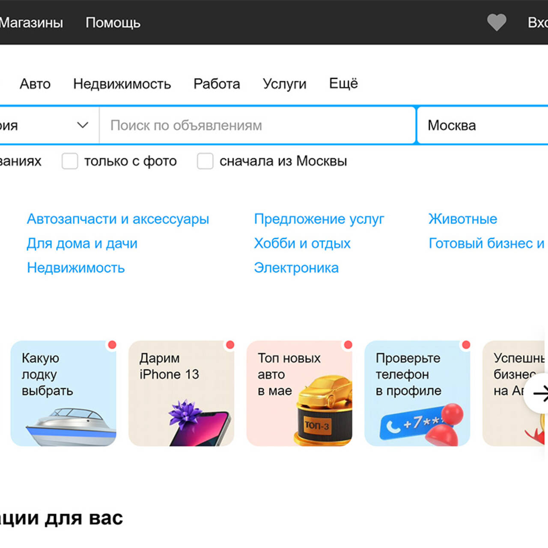Open the Животные category link
This screenshot has width=548, height=548.
463,219
